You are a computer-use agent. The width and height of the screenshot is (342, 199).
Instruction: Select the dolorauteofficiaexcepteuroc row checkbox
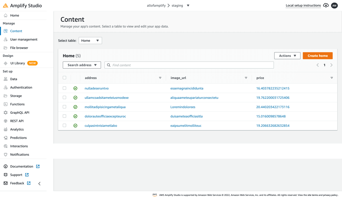click(64, 116)
